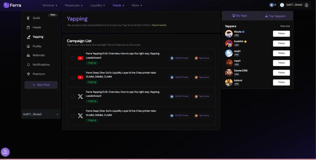Switch to the My Yaps tab
This screenshot has height=160, width=316.
pyautogui.click(x=239, y=16)
